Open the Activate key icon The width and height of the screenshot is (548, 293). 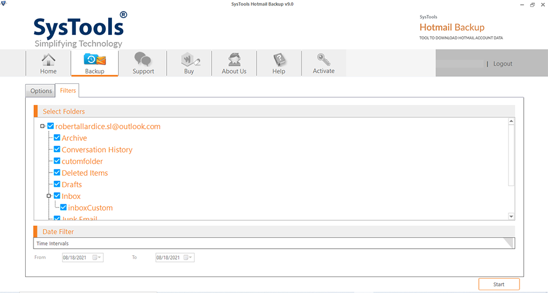pos(324,59)
